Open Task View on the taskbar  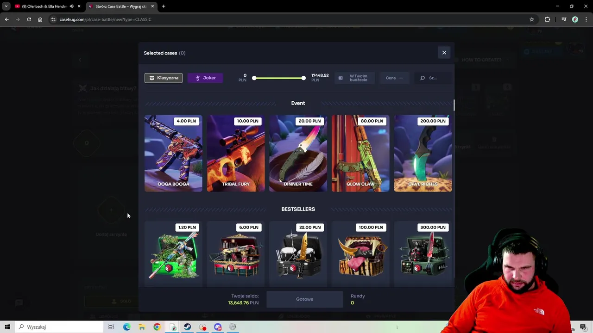coord(111,327)
